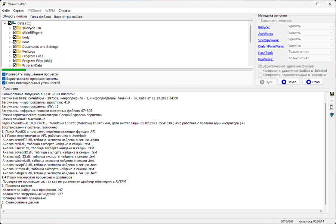Click the Boot folder icon
Viewport: 336px width, 224px height.
click(x=19, y=42)
